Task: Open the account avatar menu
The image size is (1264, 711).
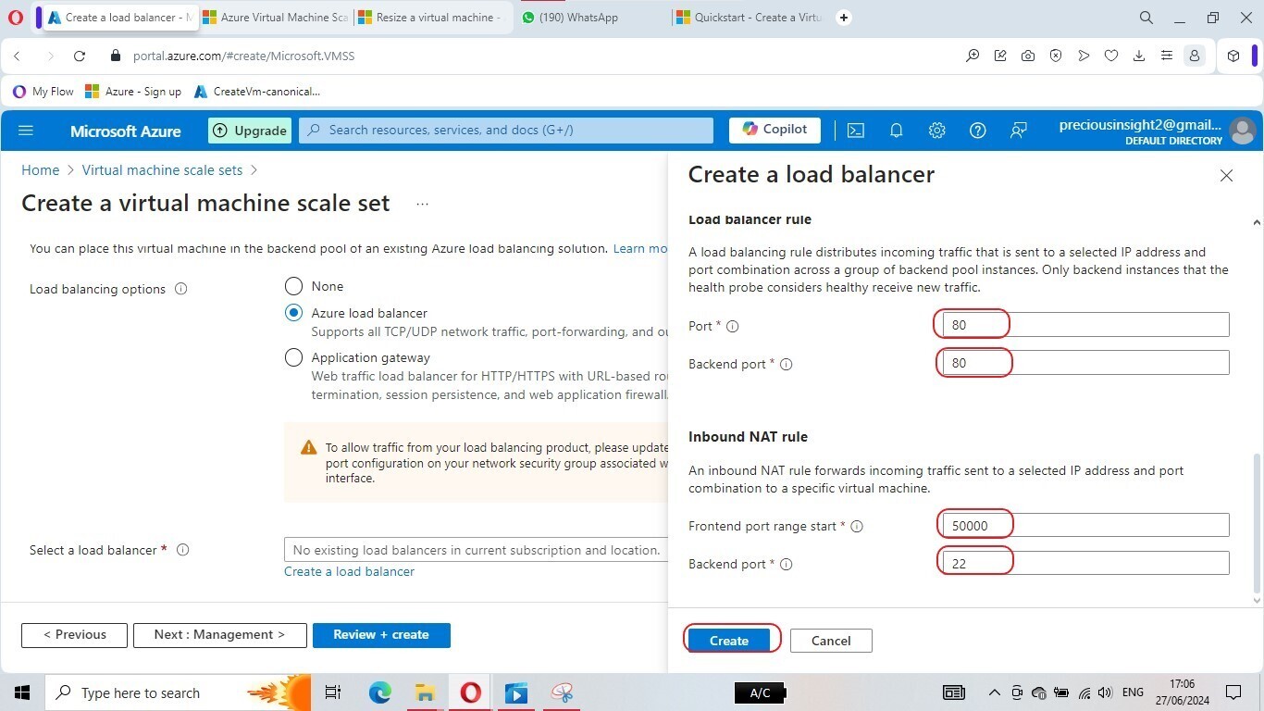Action: tap(1243, 131)
